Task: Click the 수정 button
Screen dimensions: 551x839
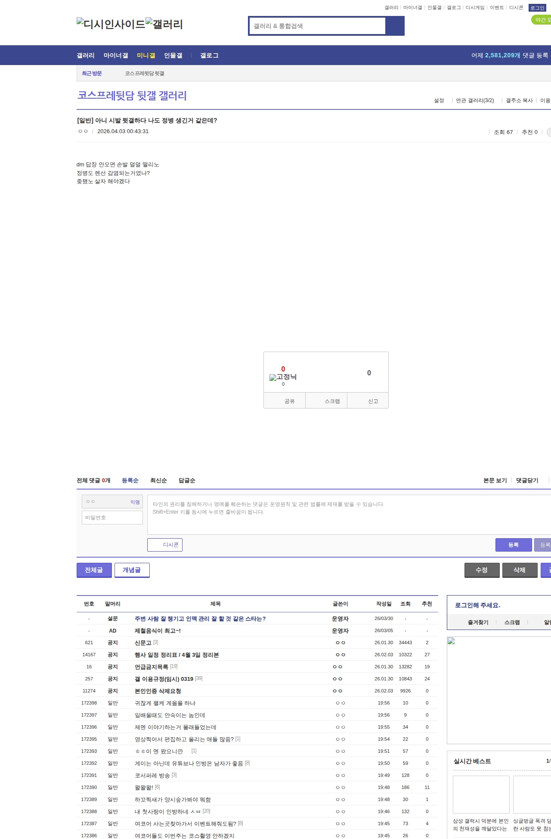Action: (x=482, y=570)
